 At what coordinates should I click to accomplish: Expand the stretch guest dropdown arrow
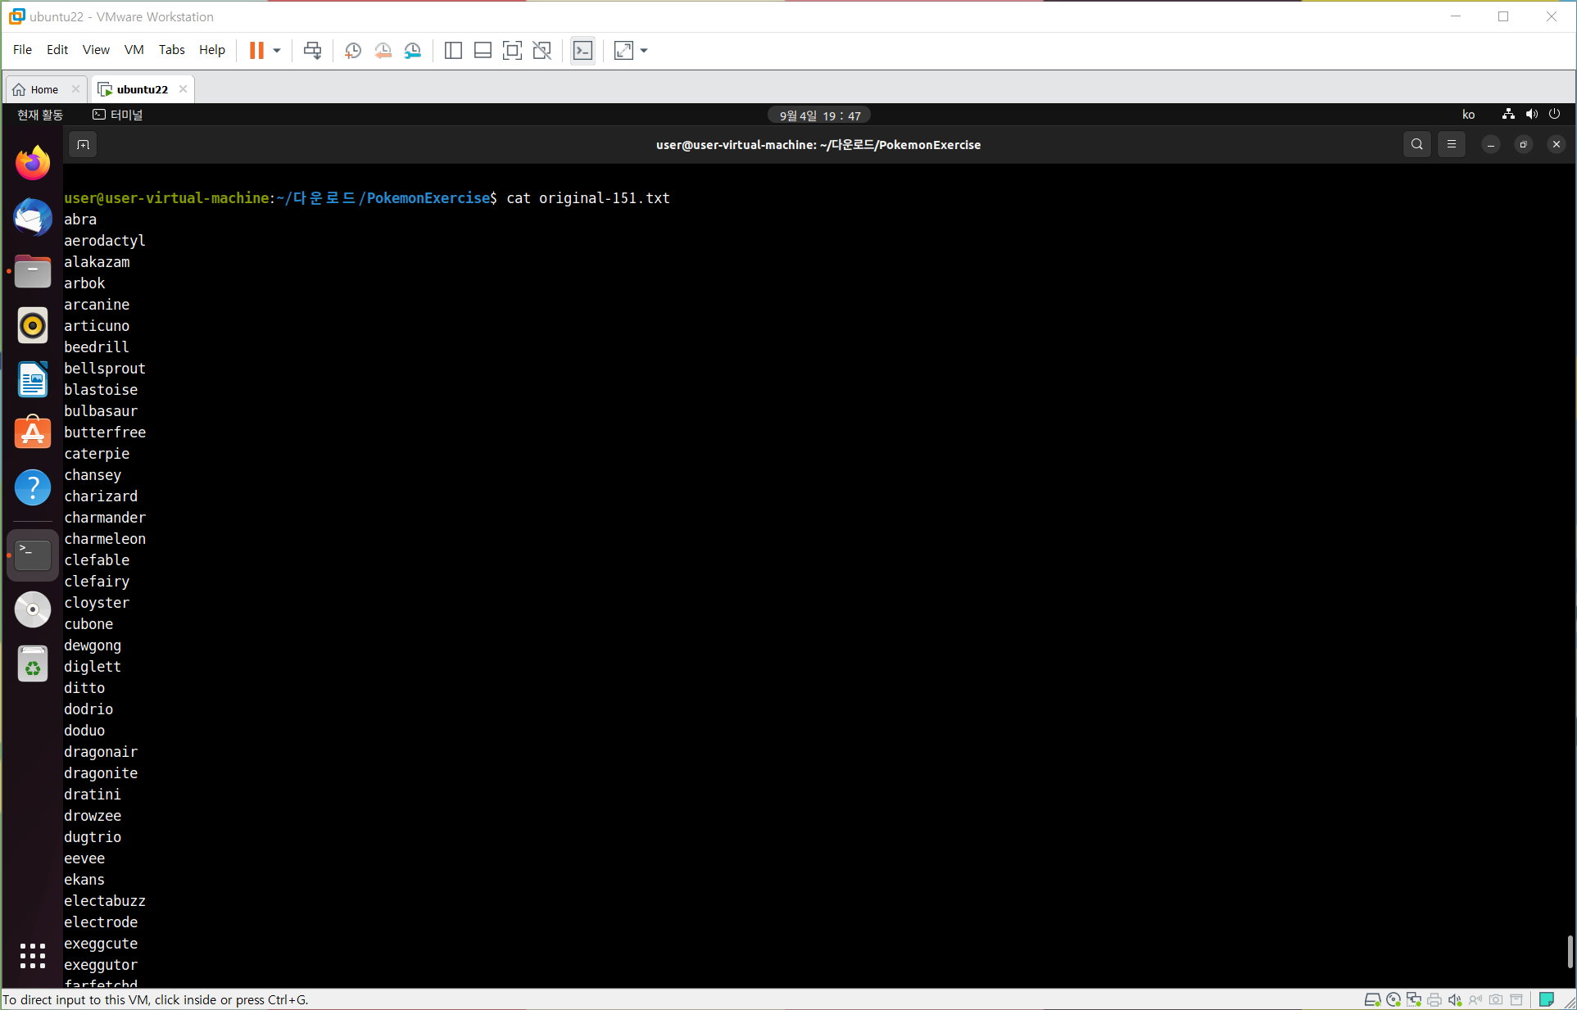point(644,51)
